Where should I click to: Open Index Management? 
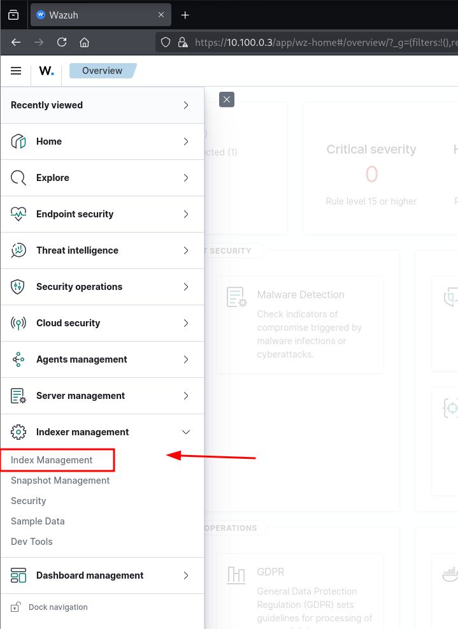pos(52,460)
